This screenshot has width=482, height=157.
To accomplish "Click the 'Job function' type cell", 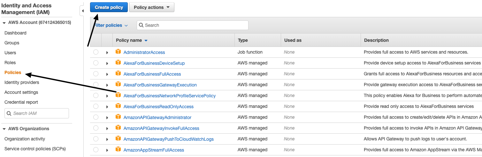I will coord(250,52).
